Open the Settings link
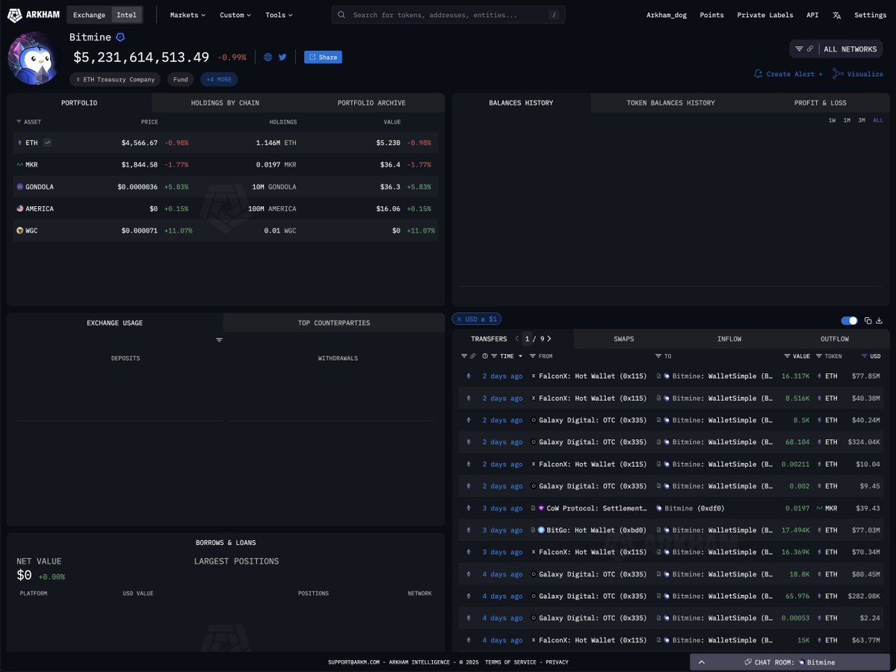 point(871,15)
